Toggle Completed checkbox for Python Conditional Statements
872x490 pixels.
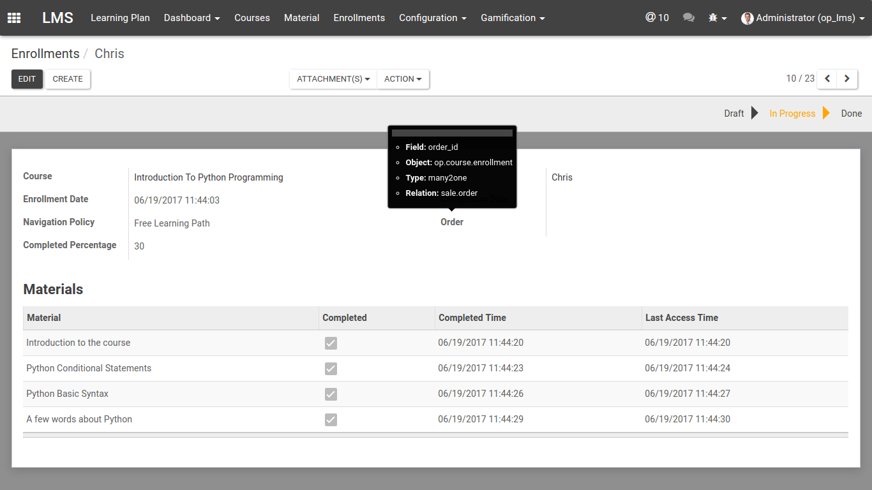(331, 369)
